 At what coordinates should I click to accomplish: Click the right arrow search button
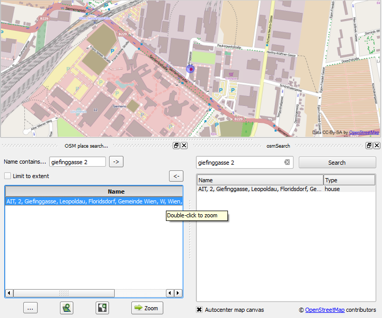(117, 162)
